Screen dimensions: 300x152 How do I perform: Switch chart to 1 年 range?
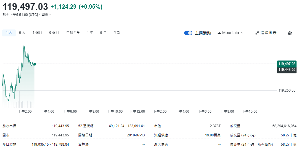coord(90,33)
